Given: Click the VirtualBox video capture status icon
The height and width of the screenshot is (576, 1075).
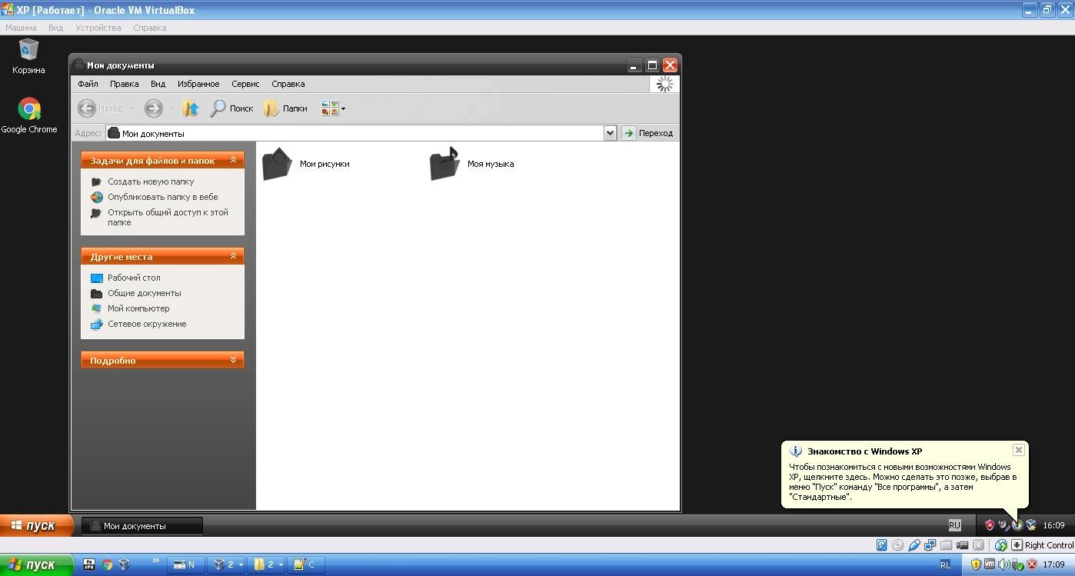Looking at the screenshot, I should tap(963, 544).
